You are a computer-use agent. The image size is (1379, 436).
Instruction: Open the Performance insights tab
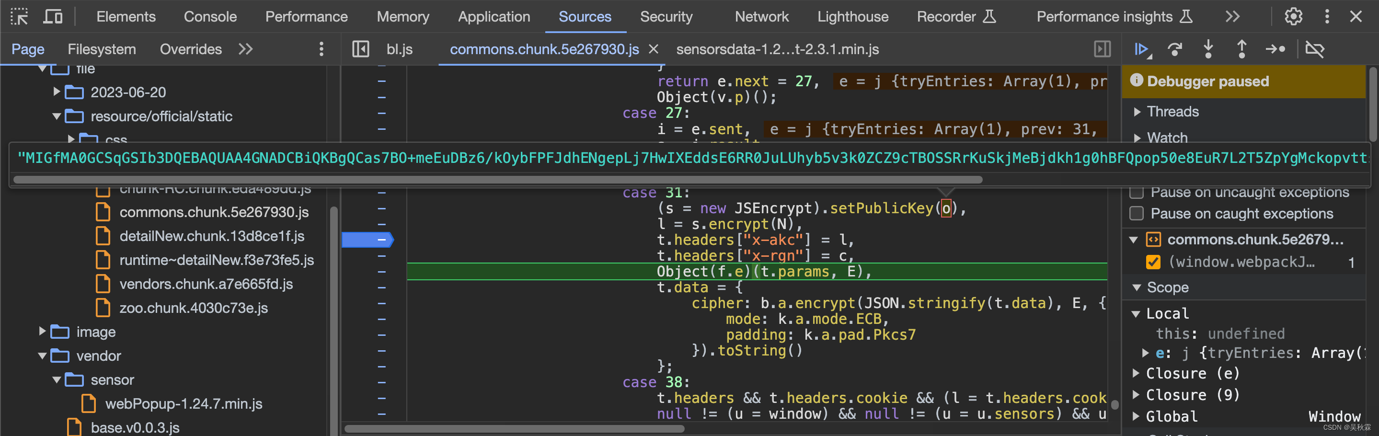tap(1115, 17)
